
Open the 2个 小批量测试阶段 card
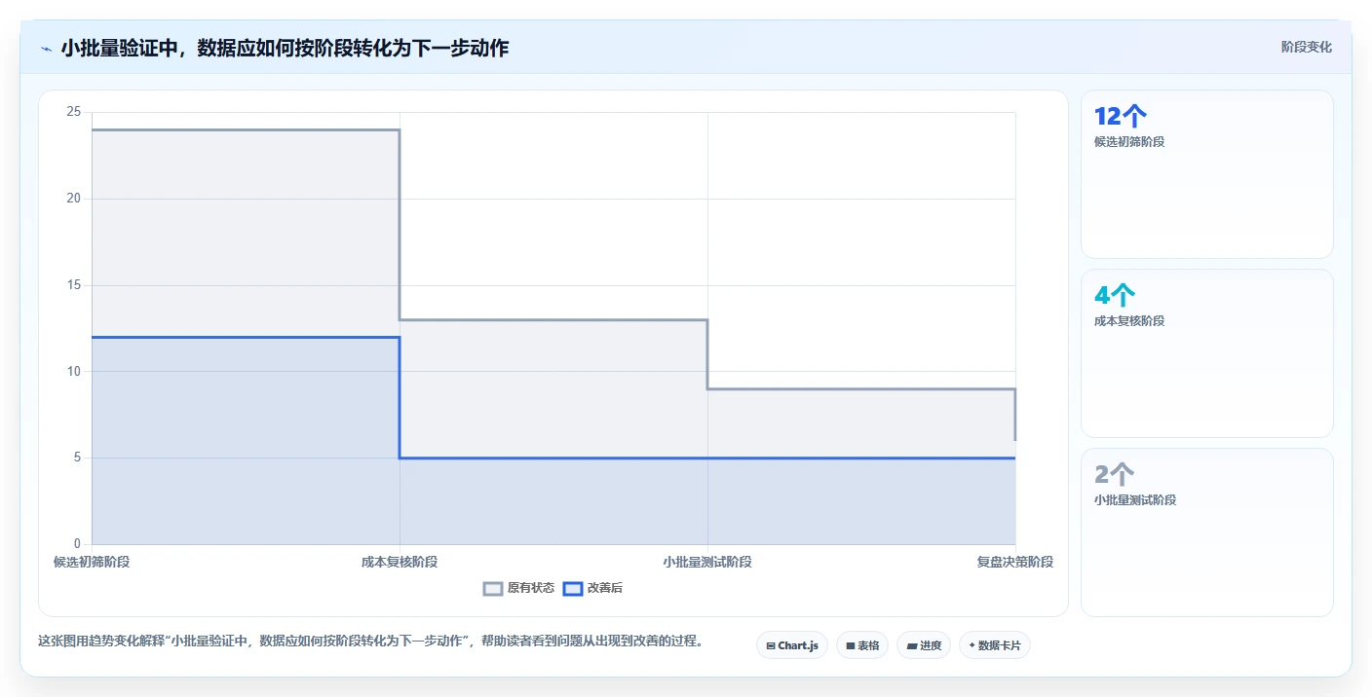pyautogui.click(x=1206, y=532)
